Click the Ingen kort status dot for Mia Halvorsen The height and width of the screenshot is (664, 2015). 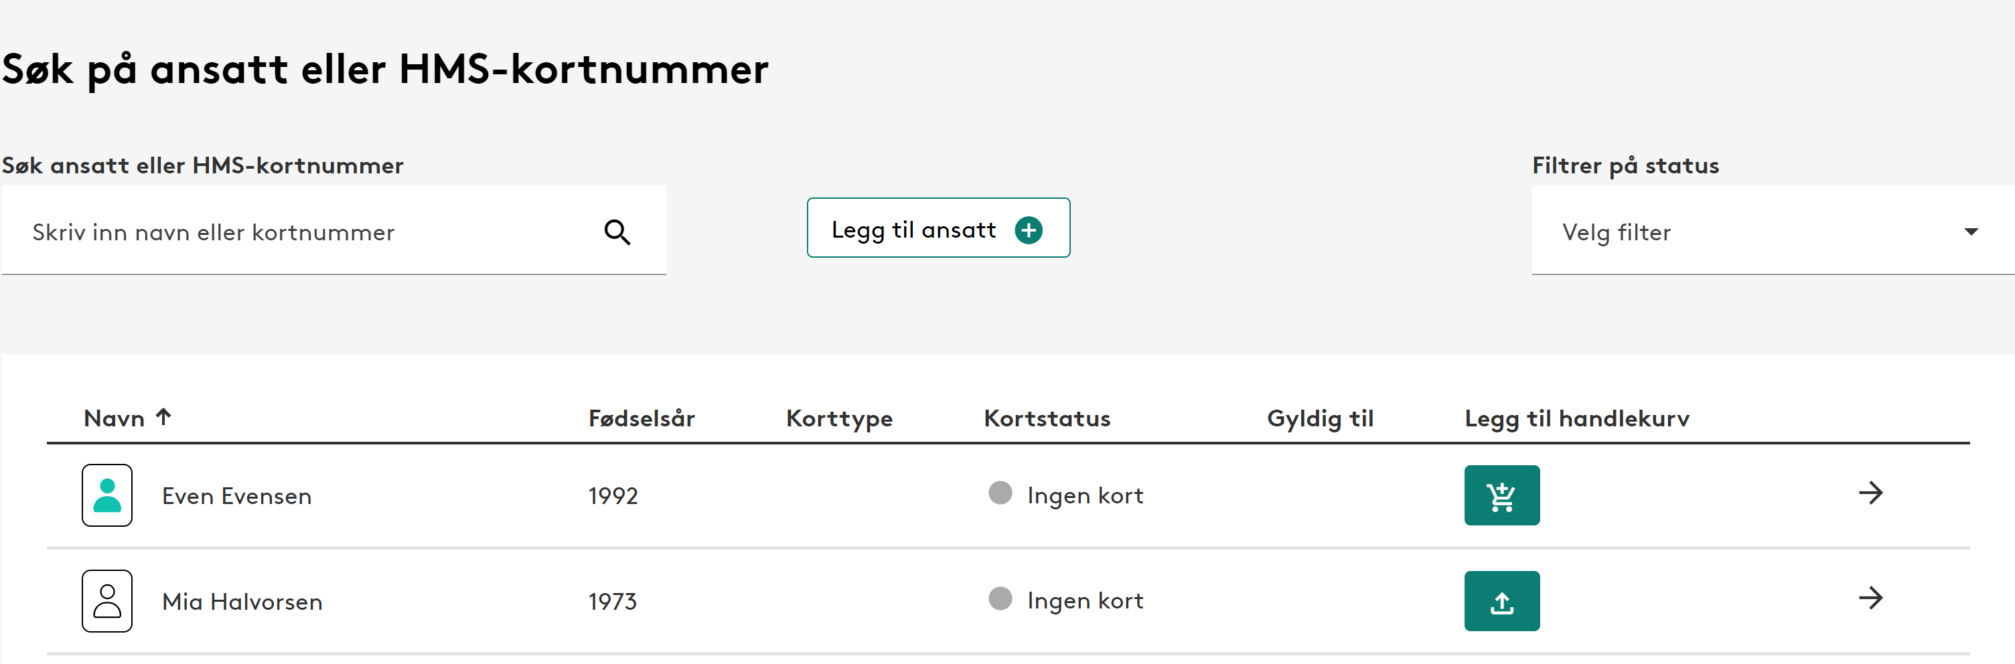[1000, 598]
